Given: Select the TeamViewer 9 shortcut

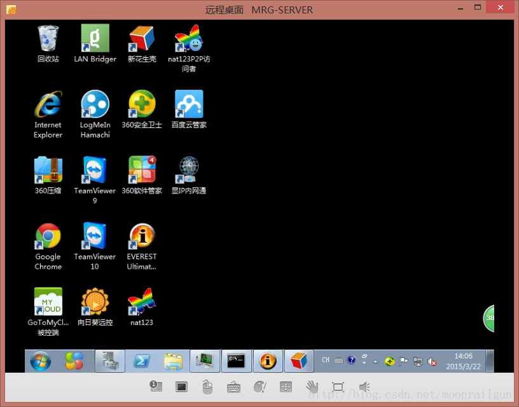Looking at the screenshot, I should (x=95, y=180).
